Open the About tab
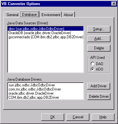This screenshot has height=124, width=118. 68,15
